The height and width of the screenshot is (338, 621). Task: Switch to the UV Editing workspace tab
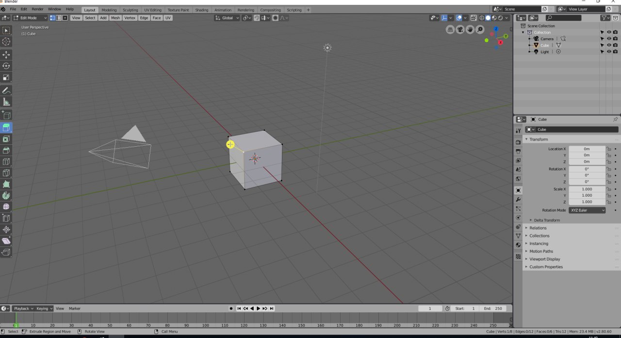pos(153,10)
